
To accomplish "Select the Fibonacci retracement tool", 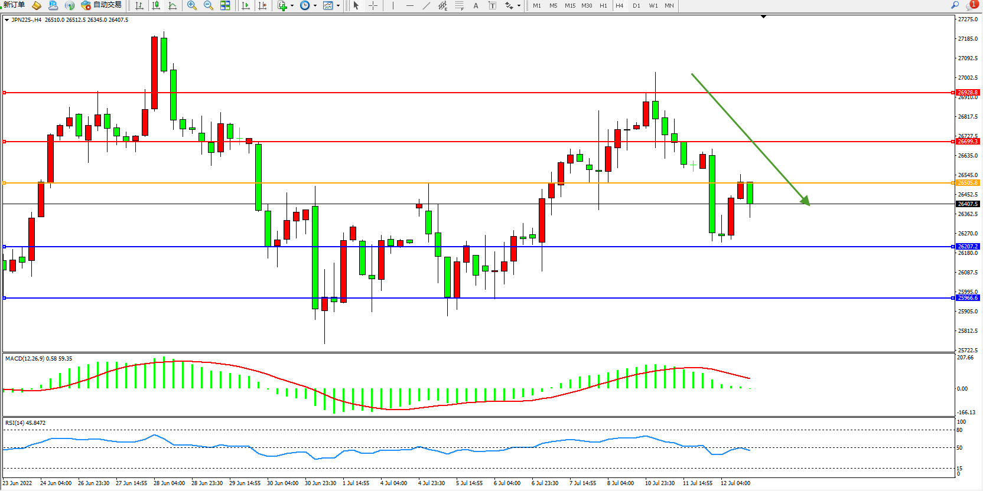I will click(x=459, y=5).
